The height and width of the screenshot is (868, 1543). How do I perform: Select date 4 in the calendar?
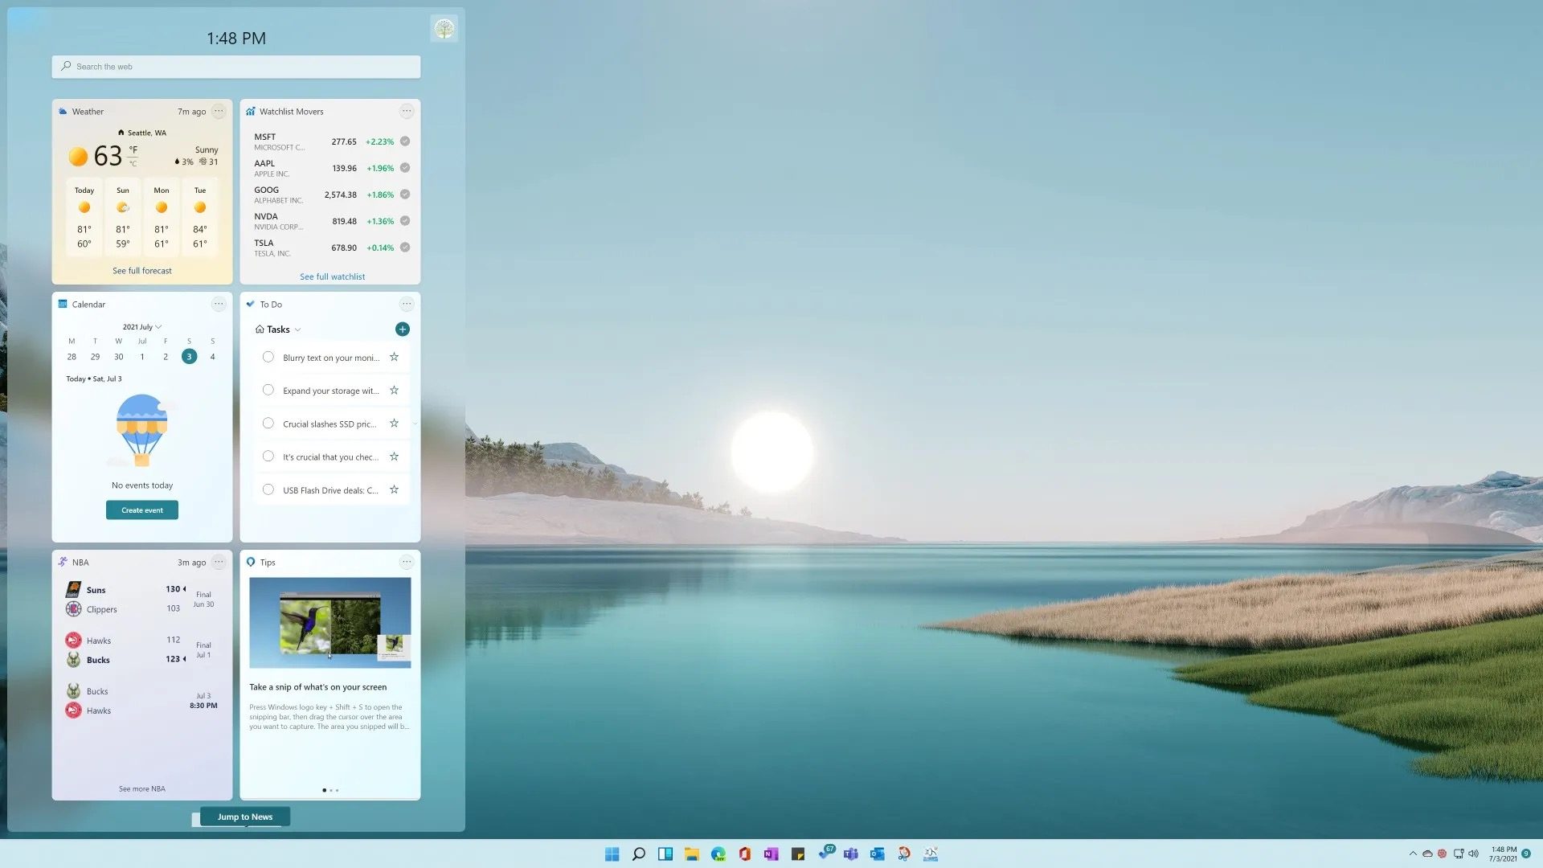tap(212, 357)
